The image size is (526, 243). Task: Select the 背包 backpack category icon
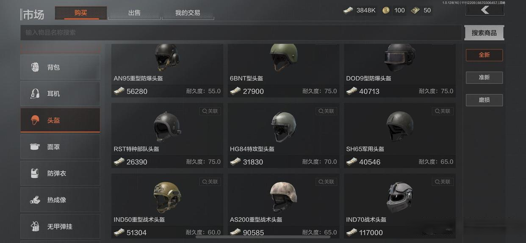(35, 67)
